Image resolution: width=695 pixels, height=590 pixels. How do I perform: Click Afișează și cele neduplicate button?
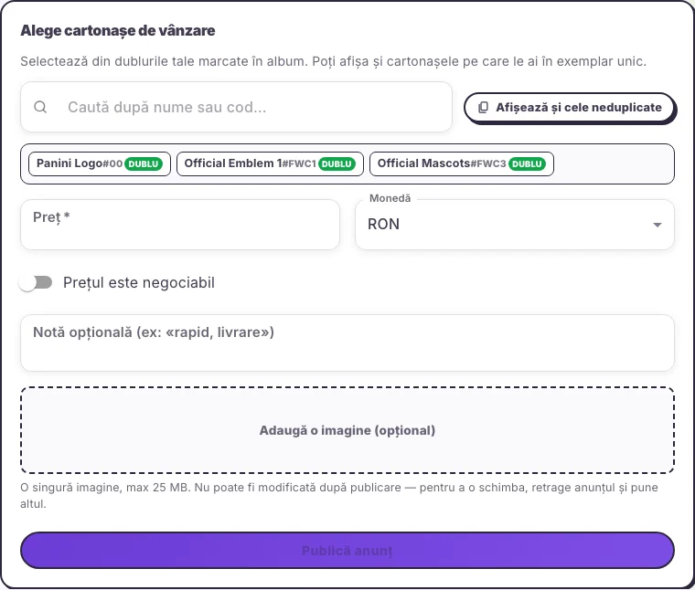[570, 108]
